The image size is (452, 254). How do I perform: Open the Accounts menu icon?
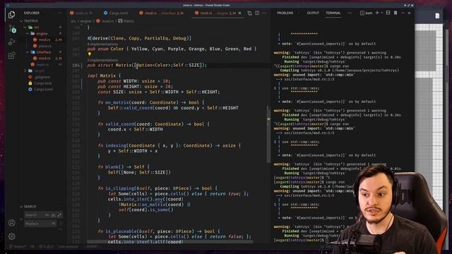(11, 223)
